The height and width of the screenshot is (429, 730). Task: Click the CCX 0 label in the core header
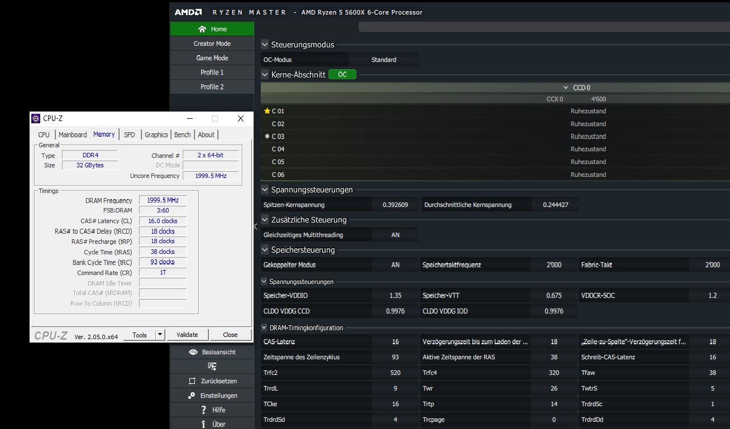pos(555,99)
